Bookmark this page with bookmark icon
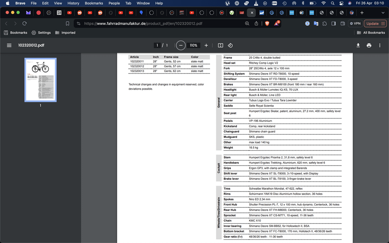This screenshot has height=243, width=389. (67, 23)
